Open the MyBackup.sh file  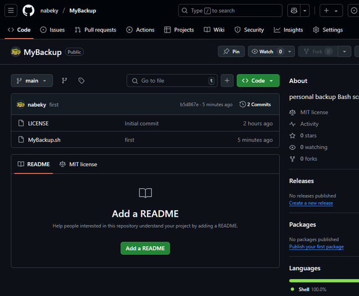tap(44, 140)
